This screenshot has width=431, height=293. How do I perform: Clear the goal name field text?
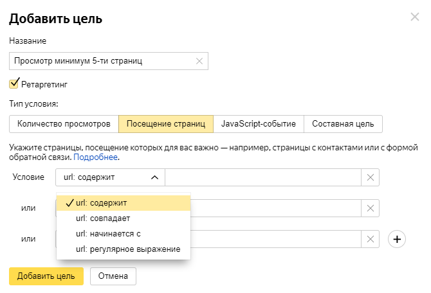point(199,61)
